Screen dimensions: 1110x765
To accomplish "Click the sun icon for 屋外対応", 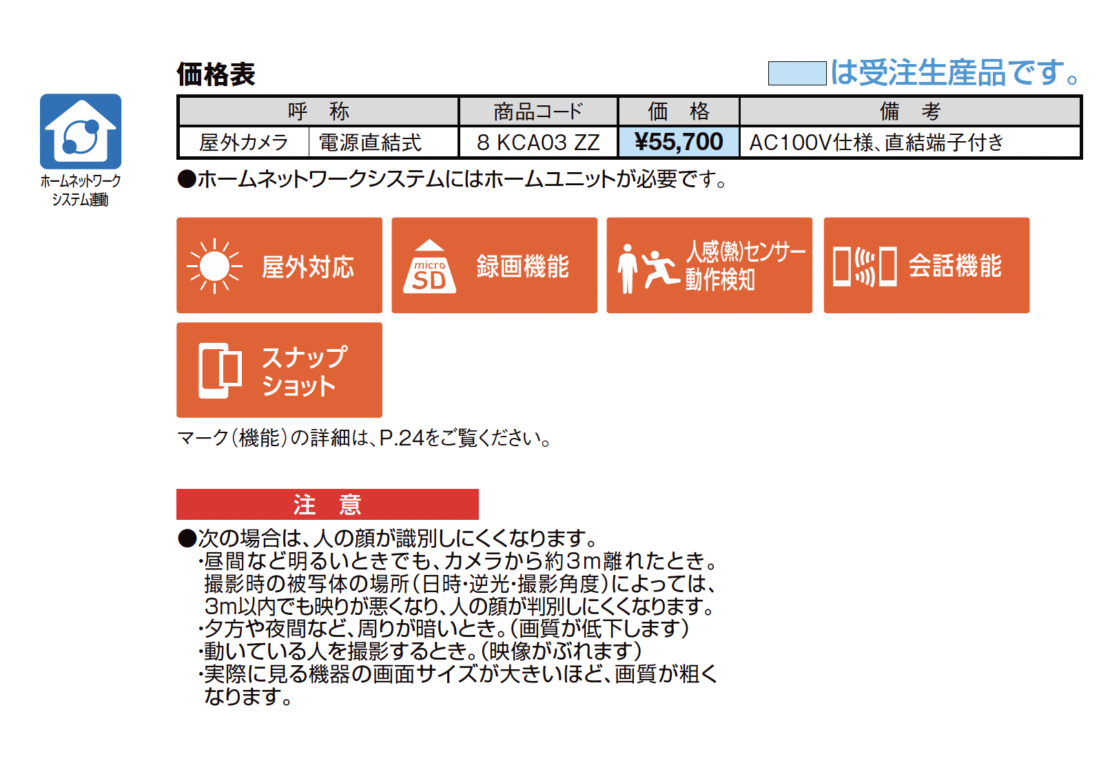I will point(214,266).
